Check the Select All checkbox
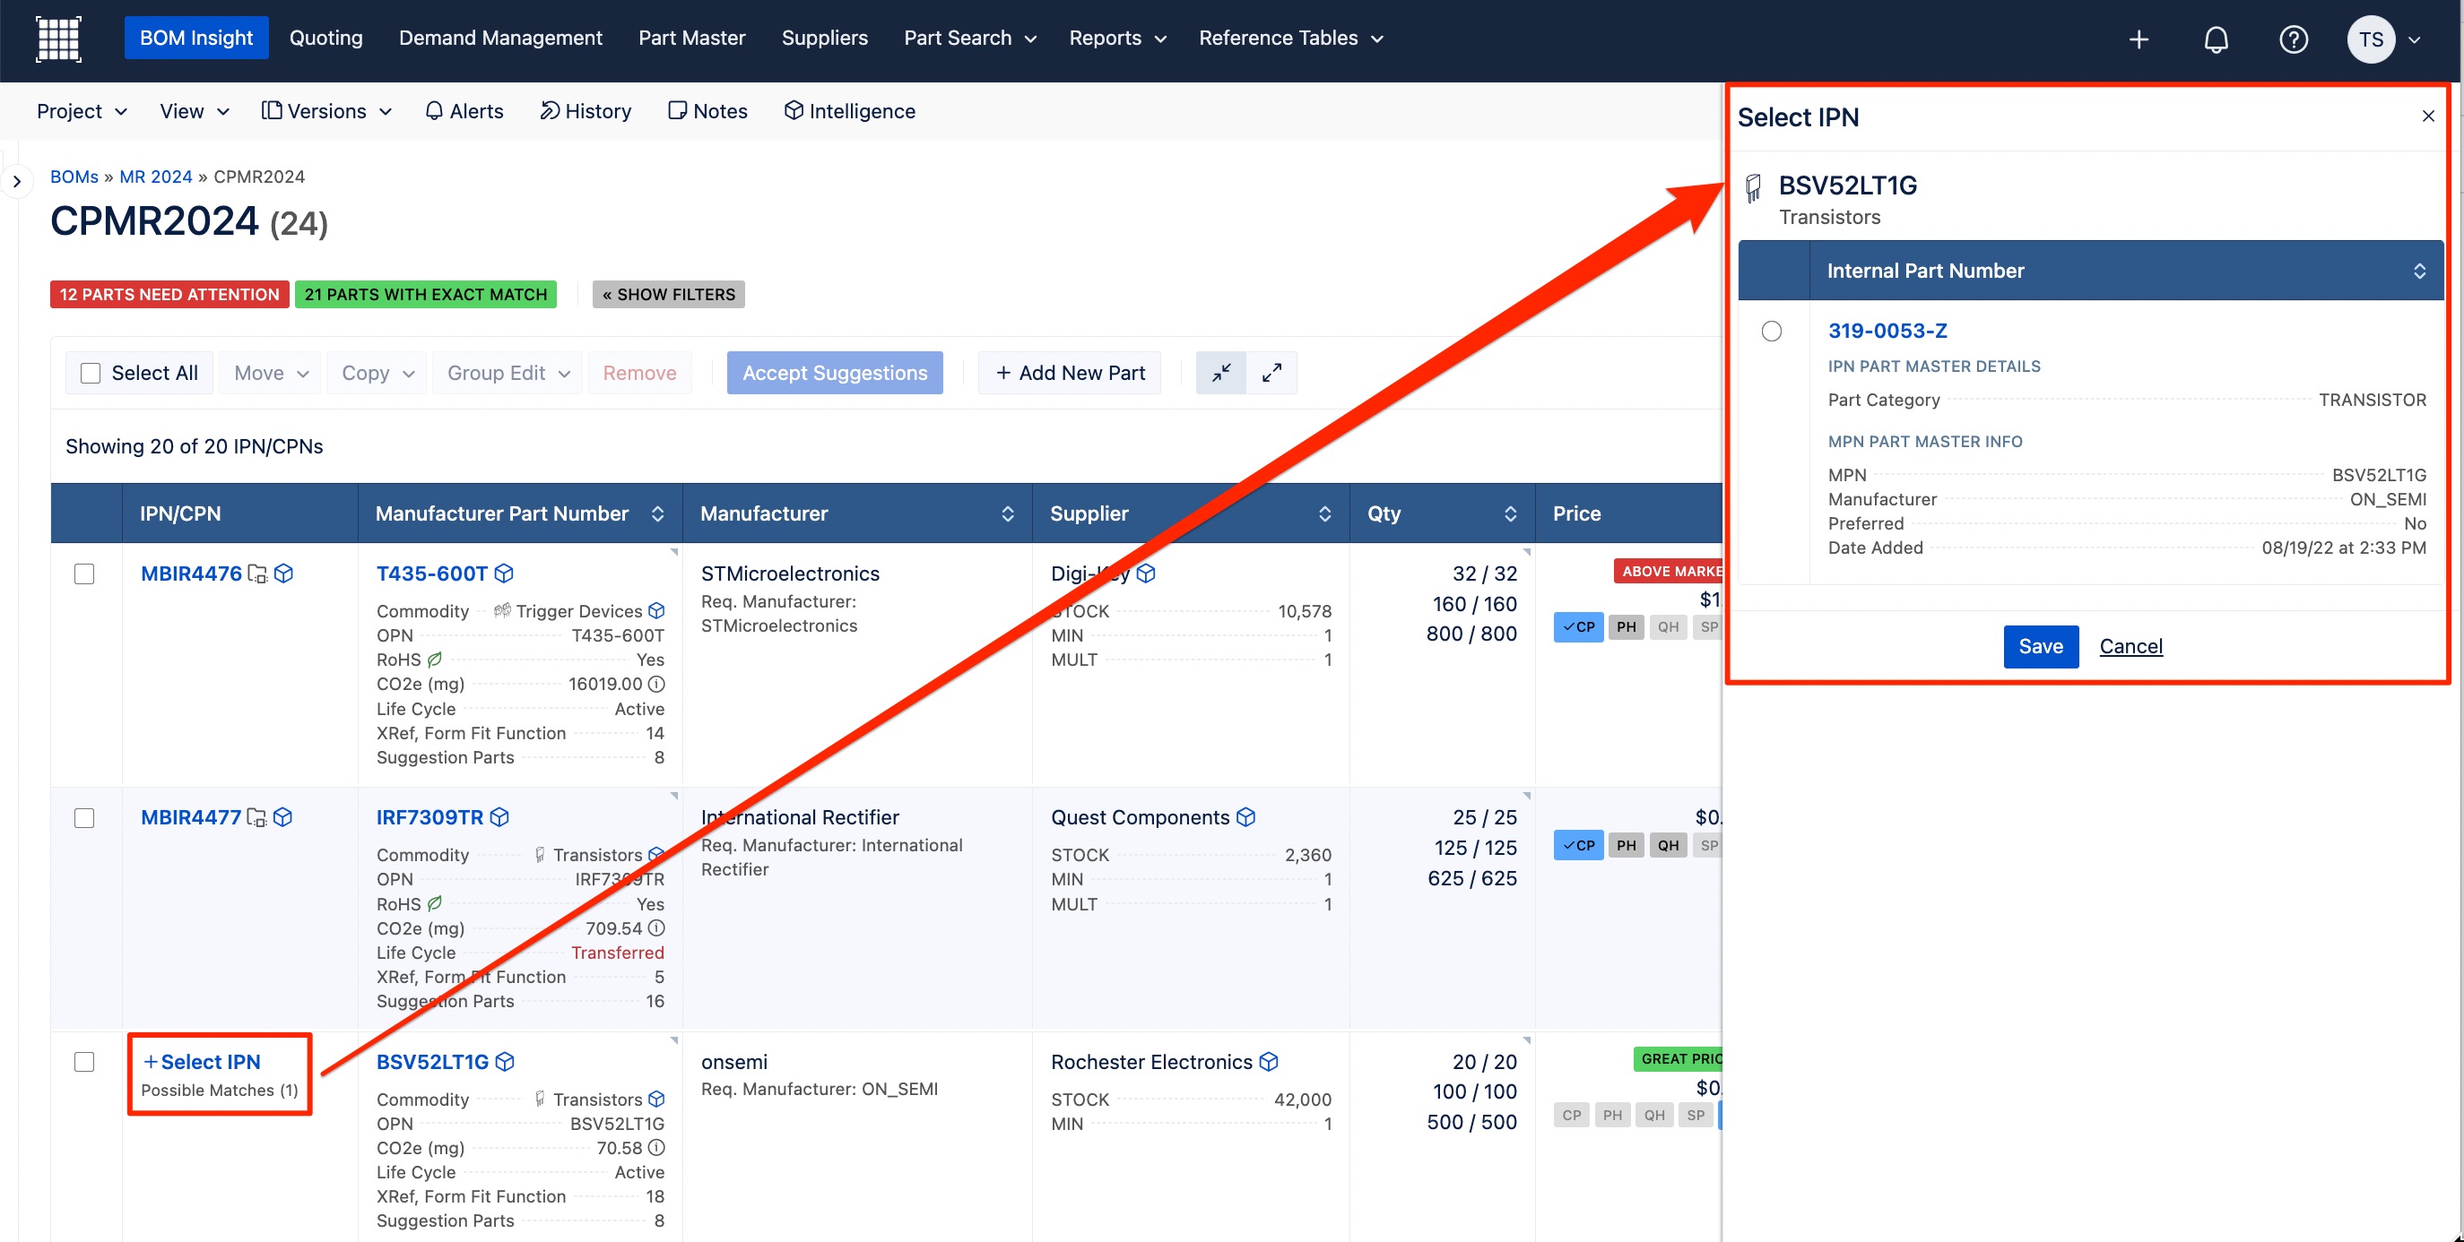 click(91, 373)
